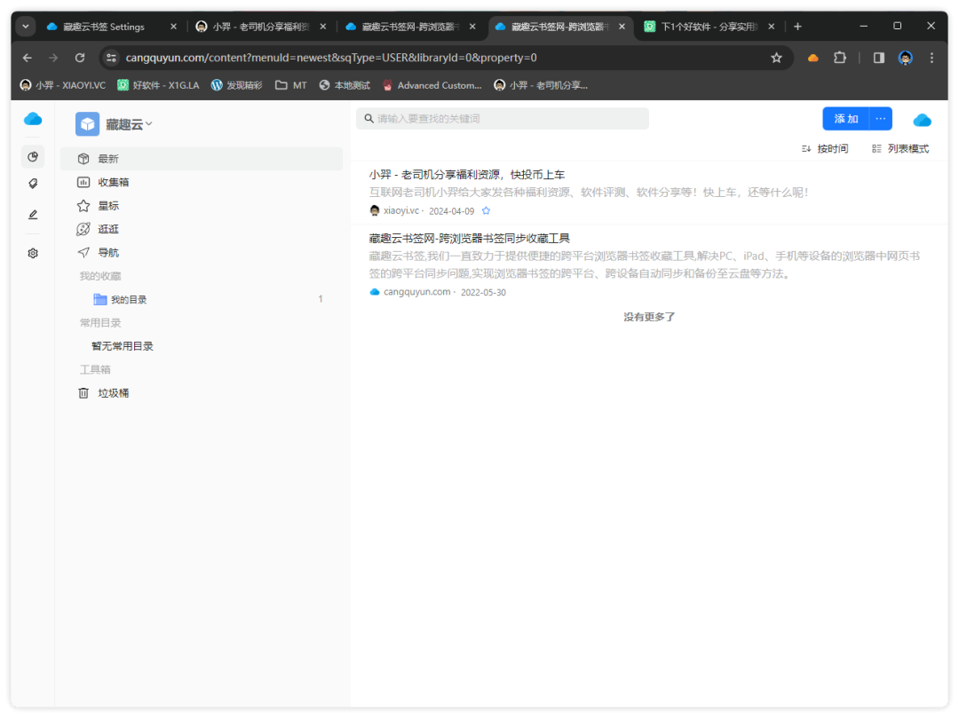Open bookmark 小羿 - 老司机分享福利资源
The image size is (959, 718).
pyautogui.click(x=467, y=175)
